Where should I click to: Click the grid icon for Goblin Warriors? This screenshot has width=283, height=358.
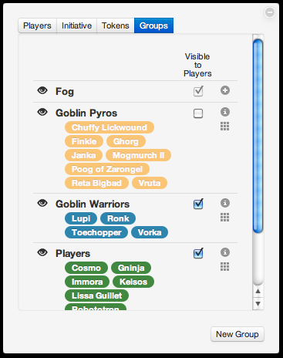[224, 217]
